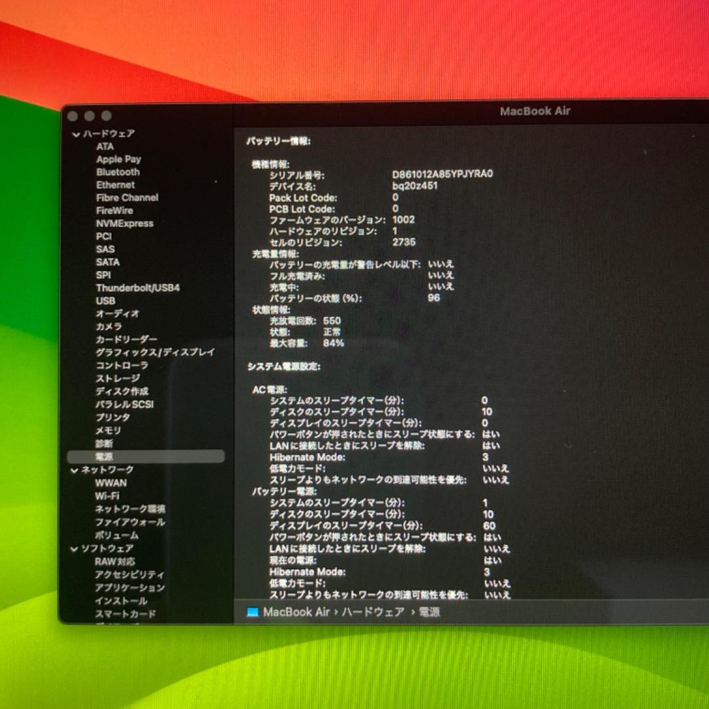Viewport: 709px width, 709px height.
Task: Open the ファイアウォール network item
Action: click(x=130, y=522)
